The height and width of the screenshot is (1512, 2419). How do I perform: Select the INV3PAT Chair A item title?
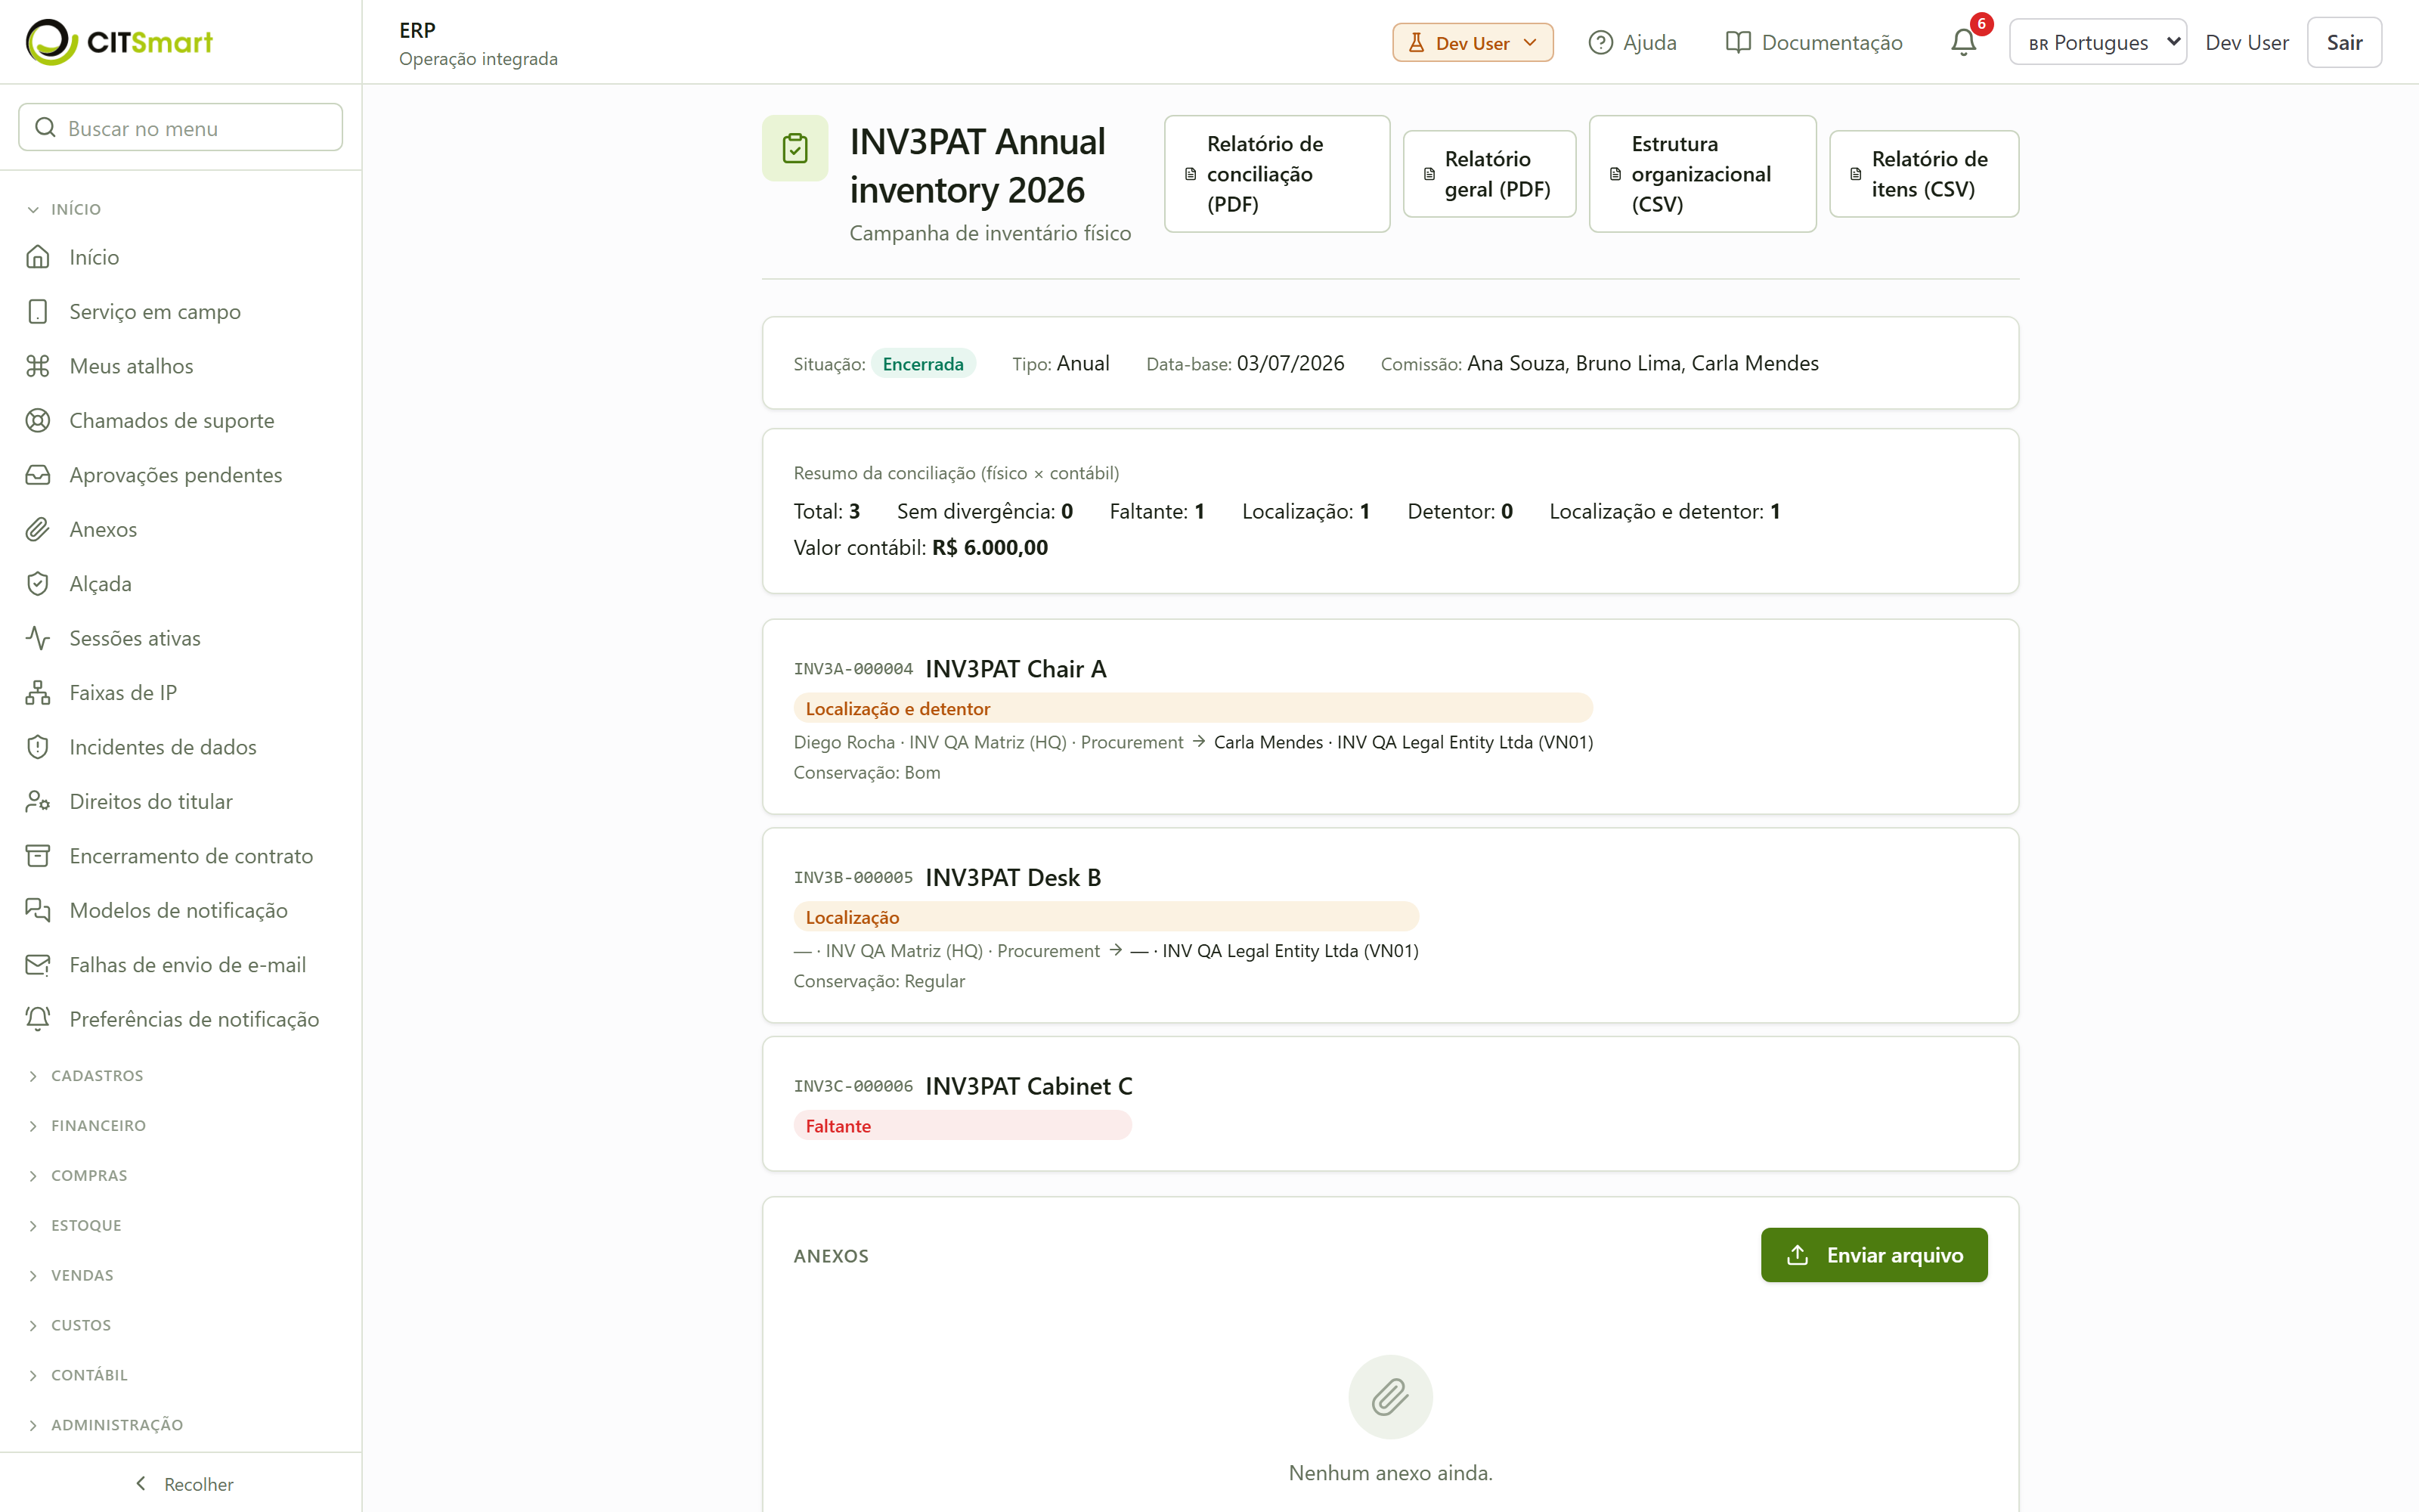pyautogui.click(x=1015, y=669)
